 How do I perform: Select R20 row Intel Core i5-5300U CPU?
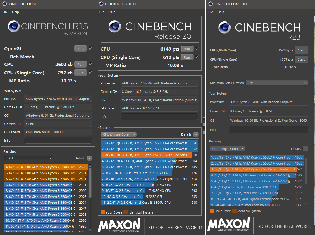(149, 203)
